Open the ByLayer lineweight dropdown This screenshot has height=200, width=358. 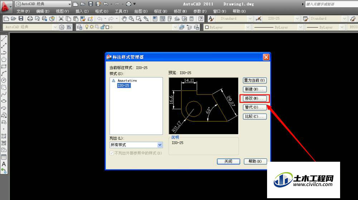(325, 27)
